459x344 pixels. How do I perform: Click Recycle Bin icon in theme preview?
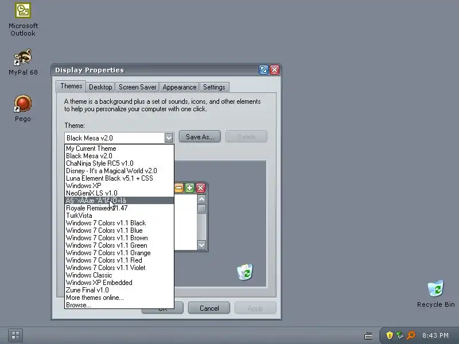tap(245, 272)
